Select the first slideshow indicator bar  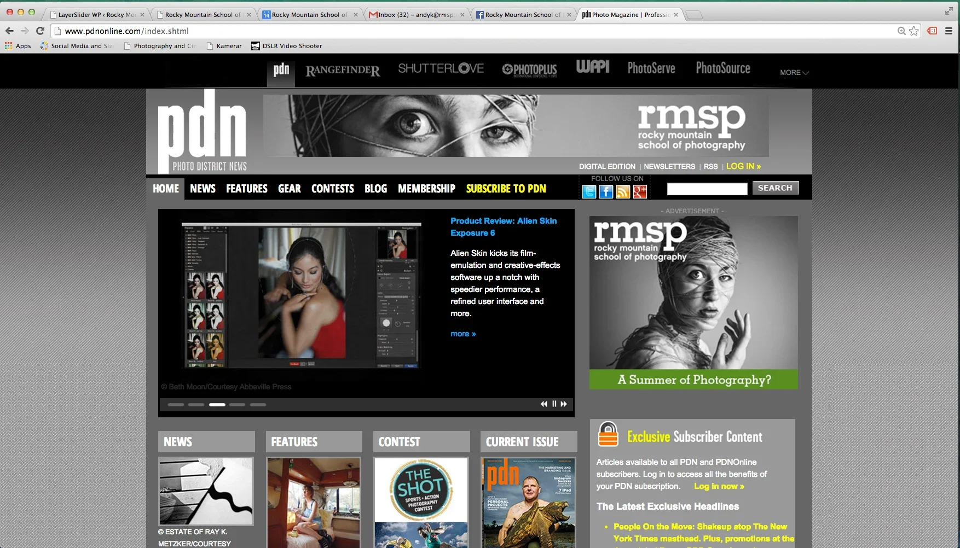click(x=176, y=405)
